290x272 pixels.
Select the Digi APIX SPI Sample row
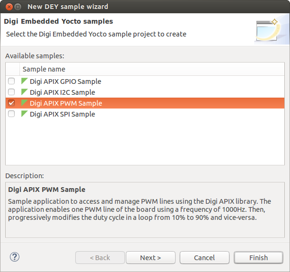coord(145,114)
